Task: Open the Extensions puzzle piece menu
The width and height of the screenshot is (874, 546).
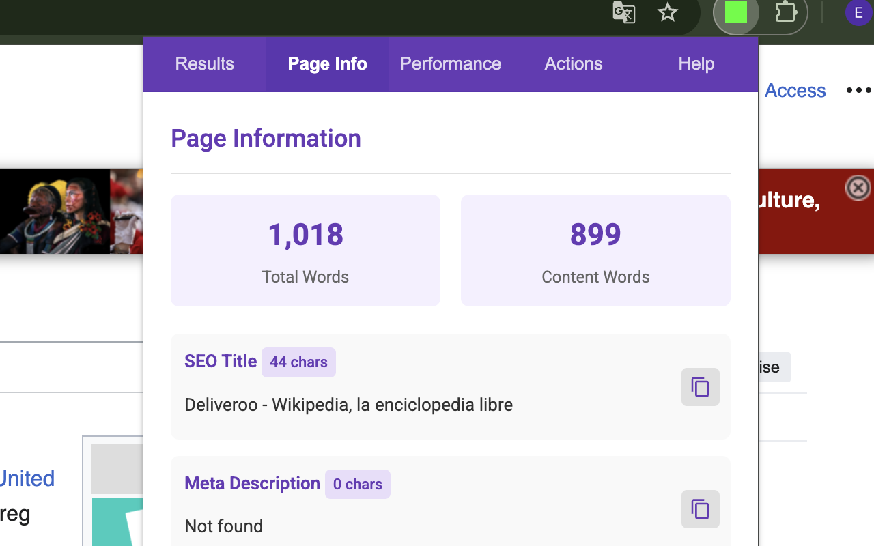Action: click(x=786, y=12)
